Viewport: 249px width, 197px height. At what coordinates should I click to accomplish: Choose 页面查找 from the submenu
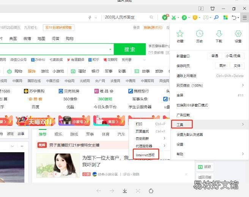(x=142, y=131)
